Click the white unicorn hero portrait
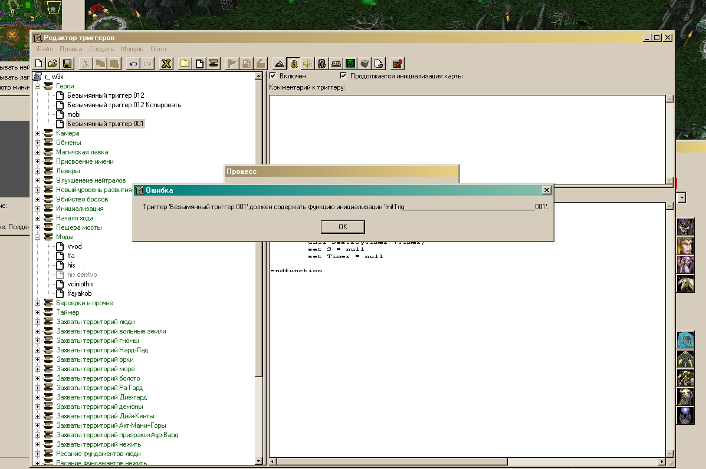The image size is (706, 469). [x=685, y=283]
